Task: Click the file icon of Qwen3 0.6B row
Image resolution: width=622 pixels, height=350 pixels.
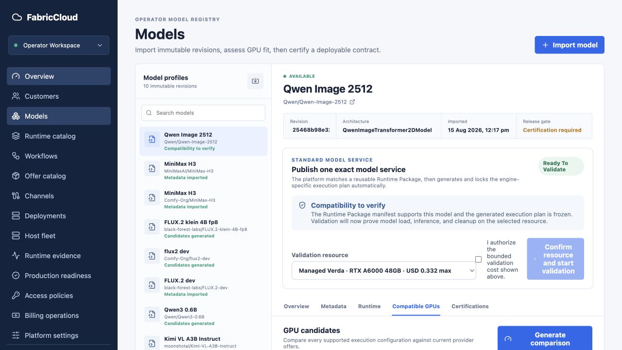Action: coord(152,314)
